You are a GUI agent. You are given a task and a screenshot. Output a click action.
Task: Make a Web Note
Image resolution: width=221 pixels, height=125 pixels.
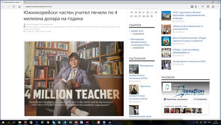click(x=208, y=7)
